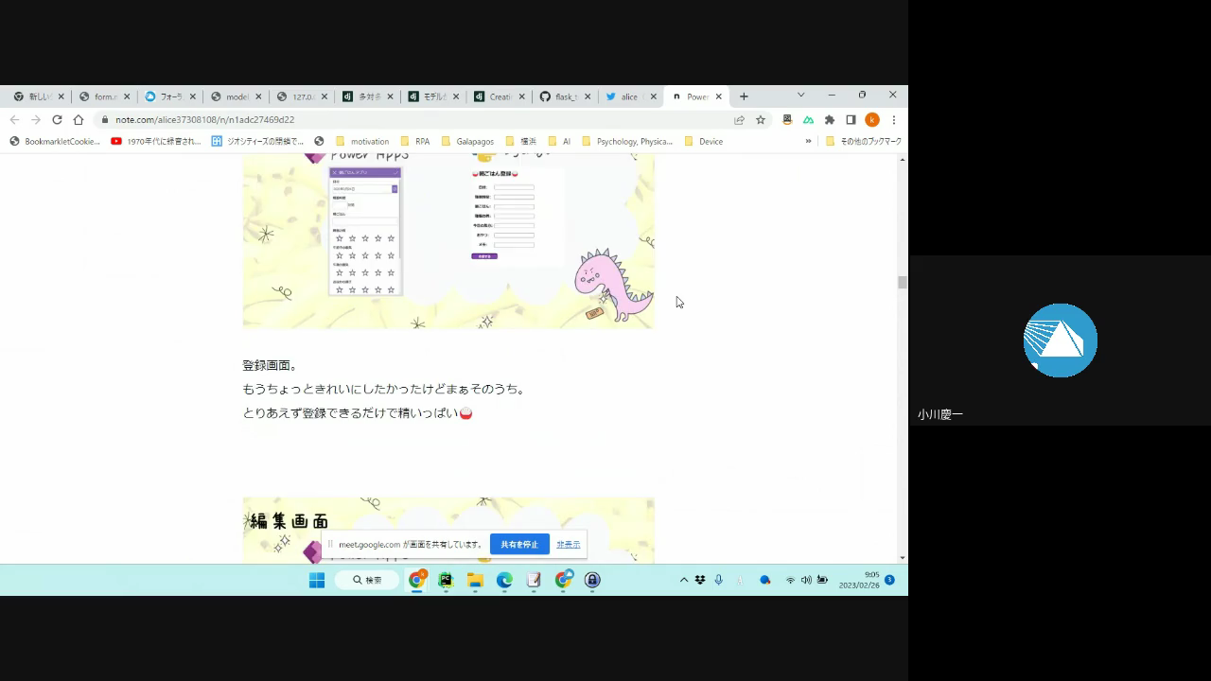Share this page via address bar icon
This screenshot has height=681, width=1211.
[739, 120]
